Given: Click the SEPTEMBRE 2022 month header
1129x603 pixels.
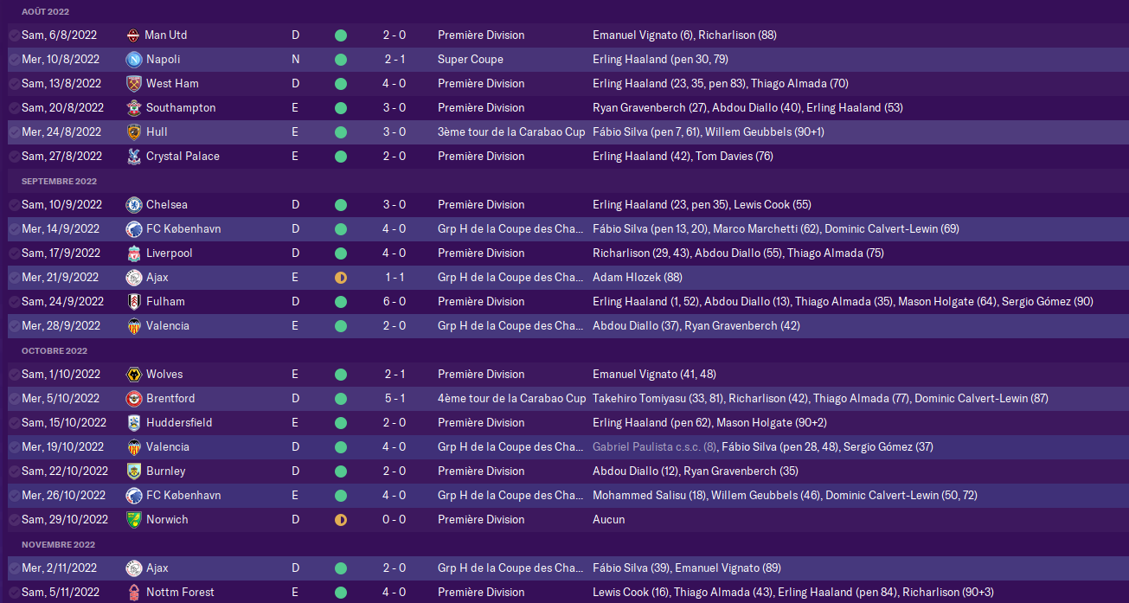Looking at the screenshot, I should tap(59, 182).
